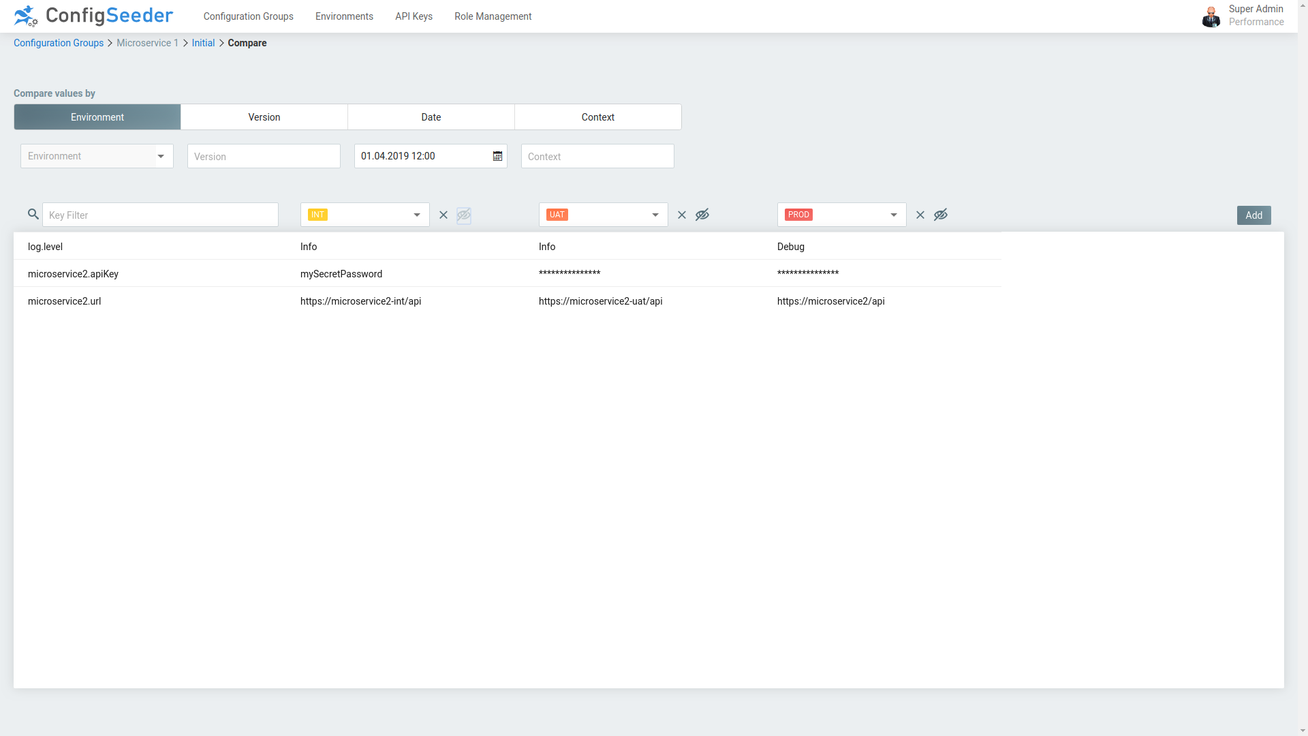Switch to the Version compare tab
This screenshot has width=1308, height=736.
(264, 117)
